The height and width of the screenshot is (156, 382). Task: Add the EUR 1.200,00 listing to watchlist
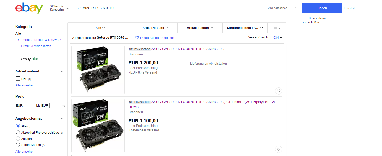279,91
